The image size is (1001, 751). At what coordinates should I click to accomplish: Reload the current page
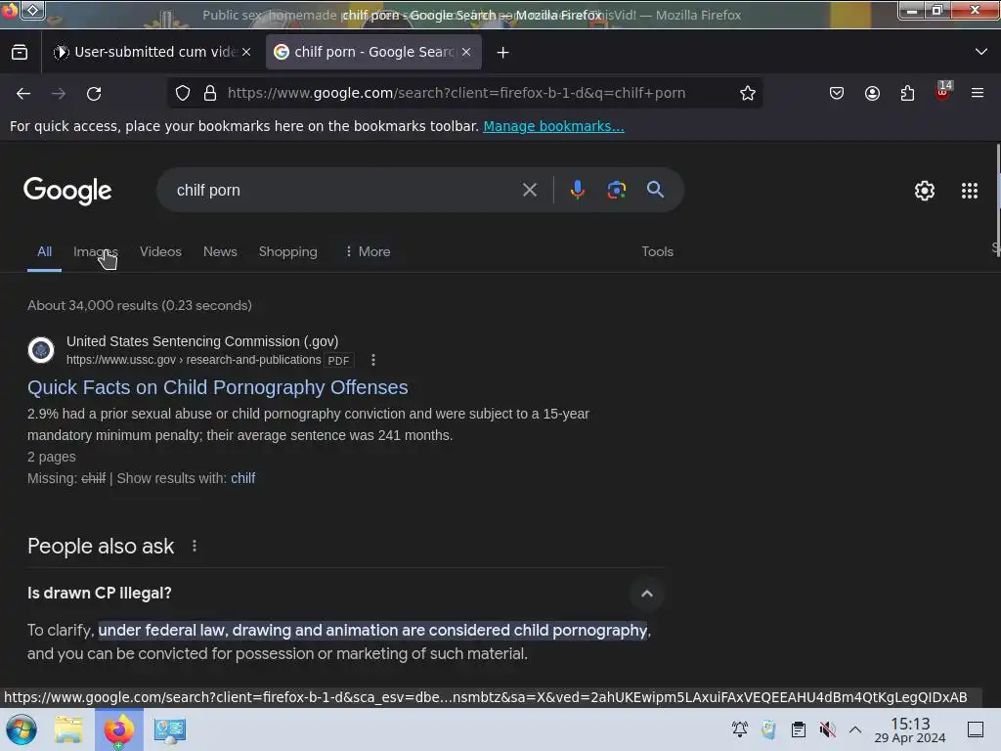pyautogui.click(x=94, y=94)
